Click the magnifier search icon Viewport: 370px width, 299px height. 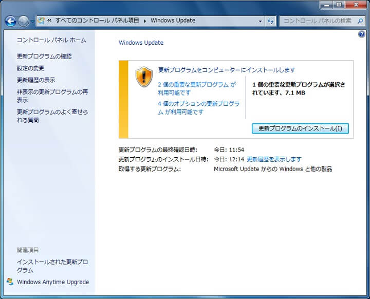[x=360, y=21]
